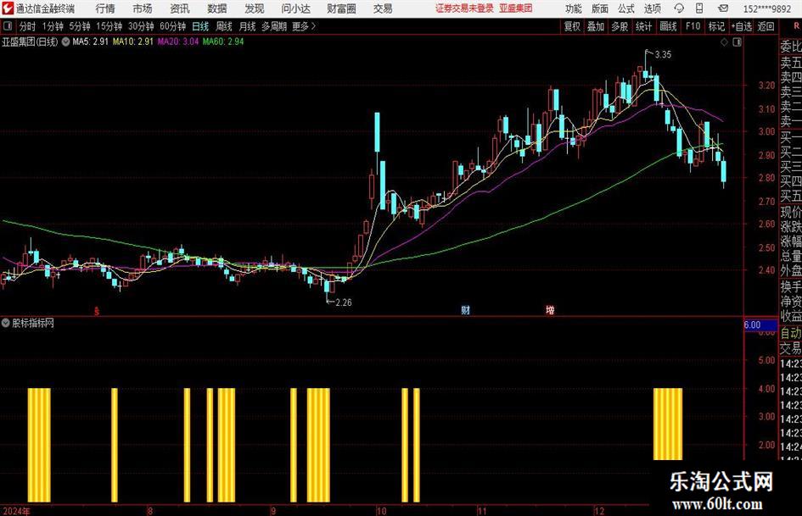Open the mobile phone icon in title bar

click(699, 8)
